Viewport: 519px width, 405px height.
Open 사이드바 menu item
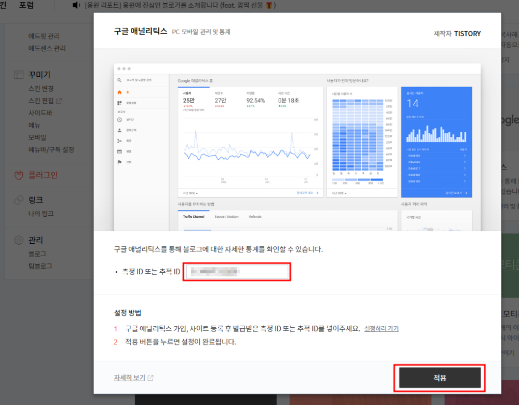click(40, 113)
